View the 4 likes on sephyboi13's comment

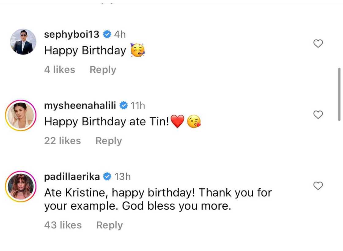coord(59,70)
